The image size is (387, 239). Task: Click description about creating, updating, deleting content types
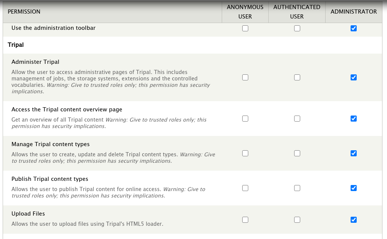(113, 157)
